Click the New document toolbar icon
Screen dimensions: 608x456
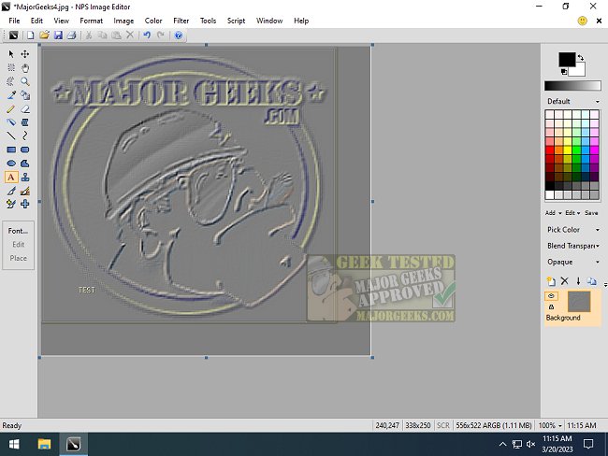[x=30, y=36]
